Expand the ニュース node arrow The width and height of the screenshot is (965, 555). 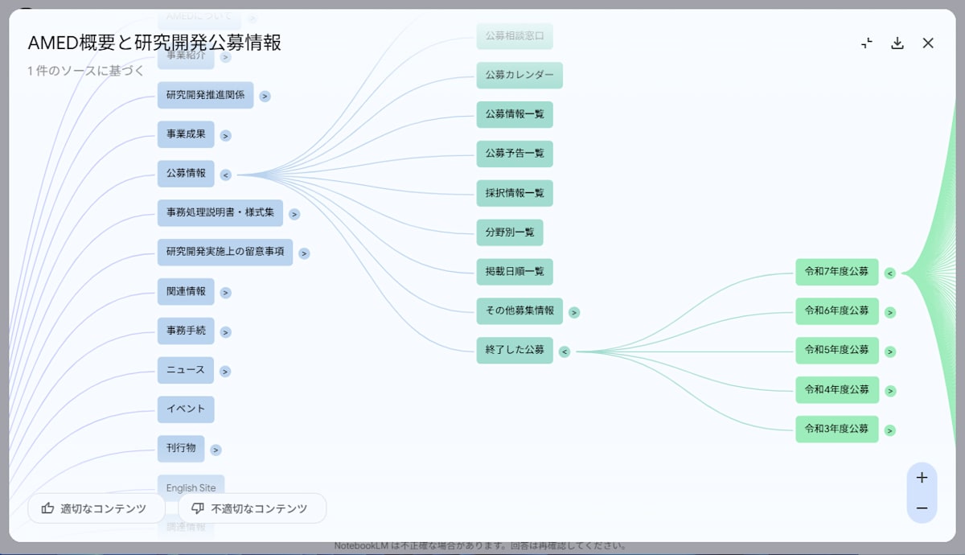pyautogui.click(x=225, y=372)
